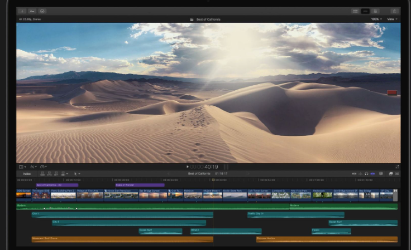The image size is (411, 250).
Task: Select the Traffic City audio clip
Action: click(x=295, y=215)
